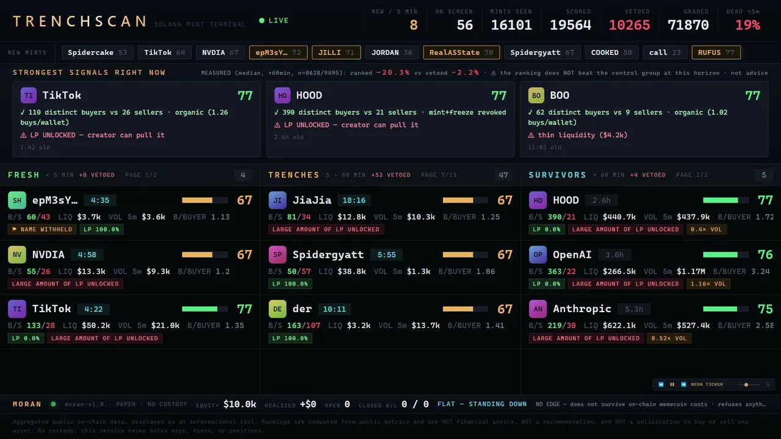This screenshot has width=781, height=439.
Task: Click LP 100.0% badge under Spidergyatt
Action: (290, 284)
